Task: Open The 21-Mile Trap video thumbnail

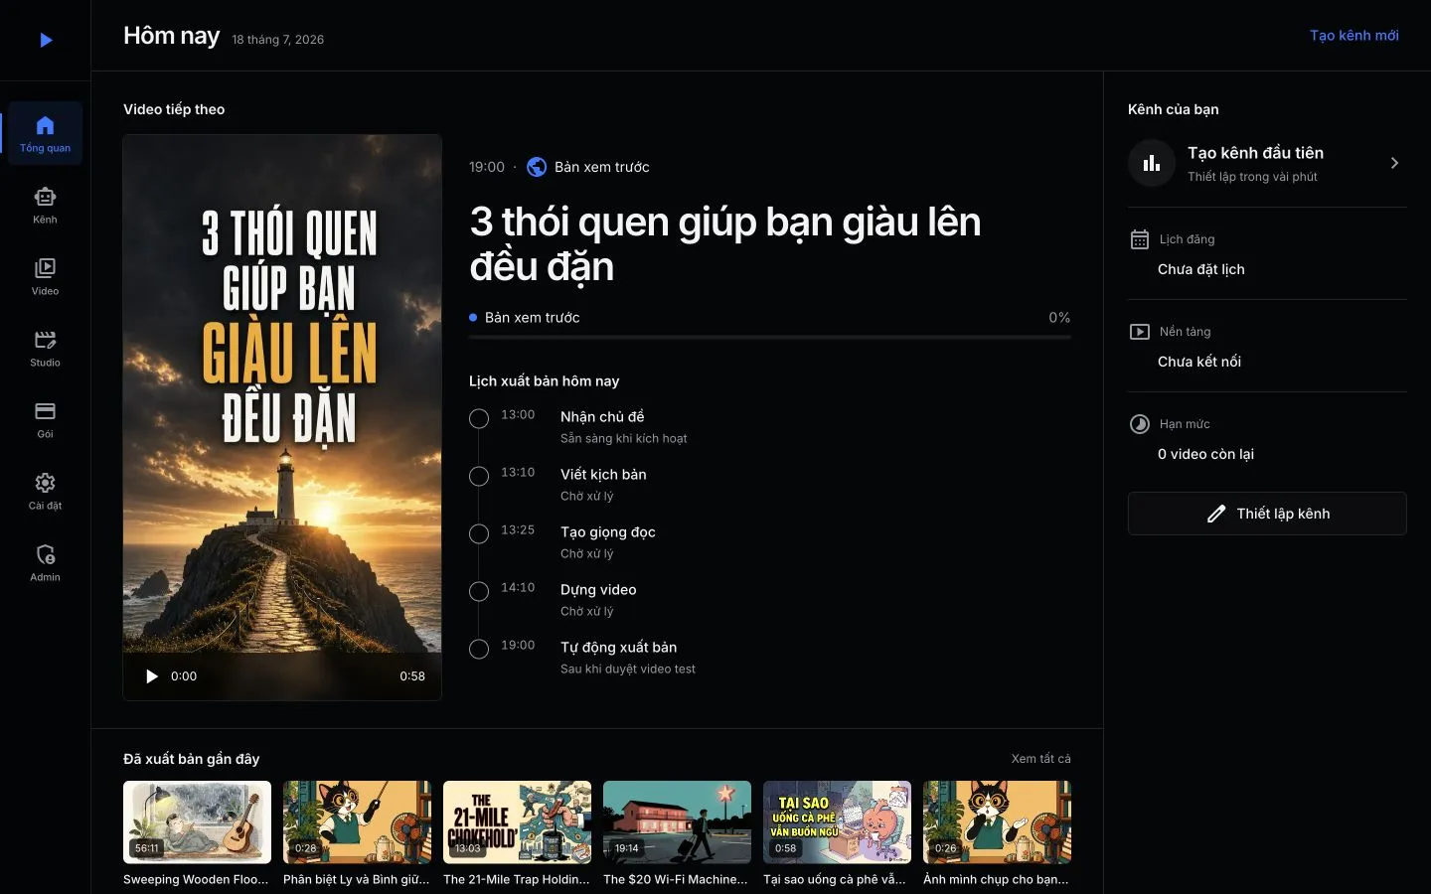Action: tap(517, 821)
